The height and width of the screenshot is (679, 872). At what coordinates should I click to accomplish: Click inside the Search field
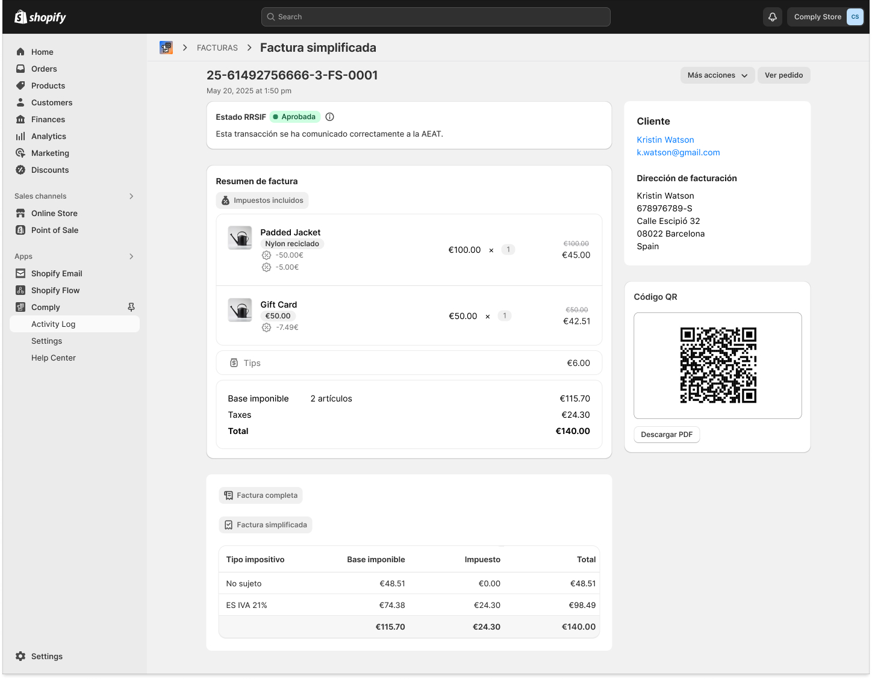click(435, 17)
